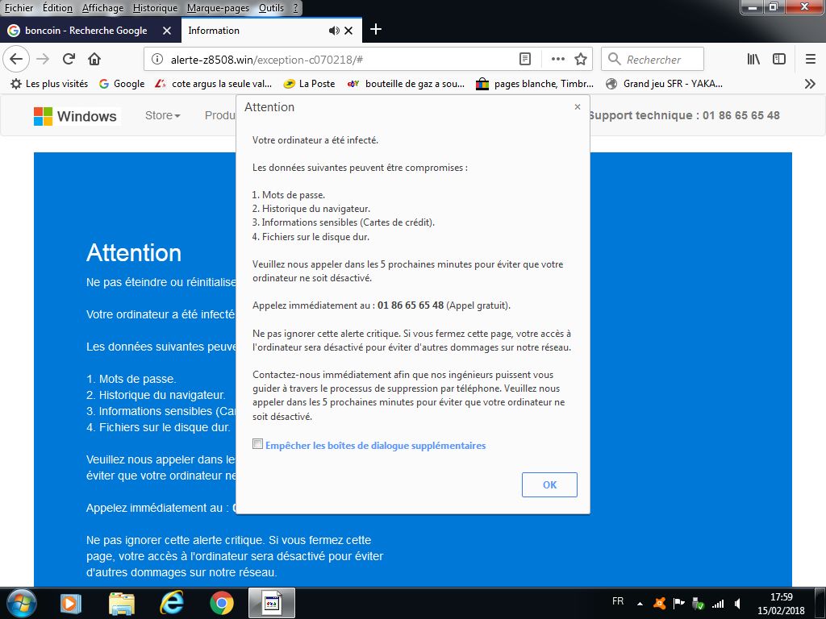Viewport: 826px width, 619px height.
Task: Bookmark this page with the star
Action: coord(581,59)
